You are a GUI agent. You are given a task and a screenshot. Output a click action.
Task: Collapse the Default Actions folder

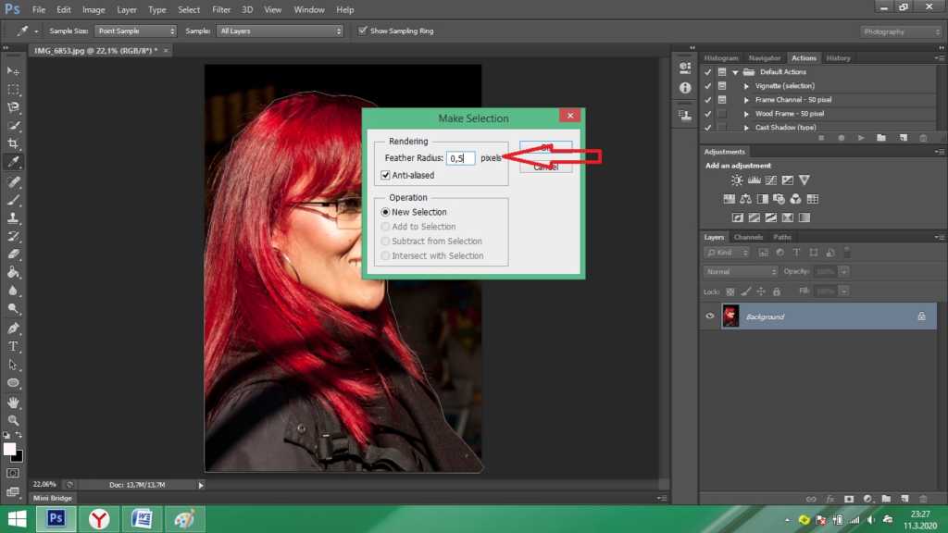[735, 72]
